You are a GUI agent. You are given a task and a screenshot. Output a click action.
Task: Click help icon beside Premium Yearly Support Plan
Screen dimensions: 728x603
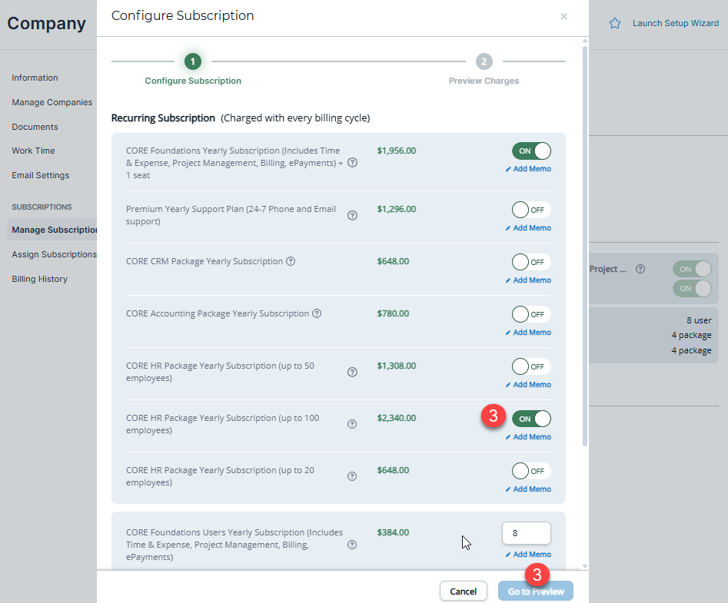pyautogui.click(x=352, y=215)
